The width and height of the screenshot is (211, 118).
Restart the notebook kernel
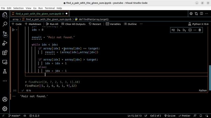pyautogui.click(x=95, y=24)
